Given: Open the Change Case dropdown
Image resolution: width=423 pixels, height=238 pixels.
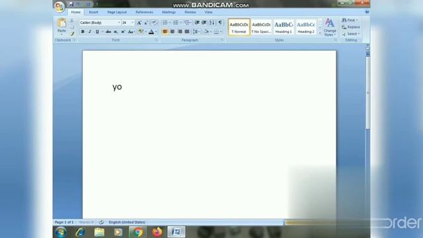Looking at the screenshot, I should 132,32.
